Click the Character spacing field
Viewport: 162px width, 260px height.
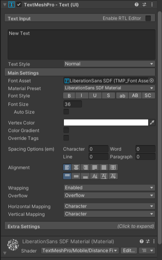tap(99, 149)
